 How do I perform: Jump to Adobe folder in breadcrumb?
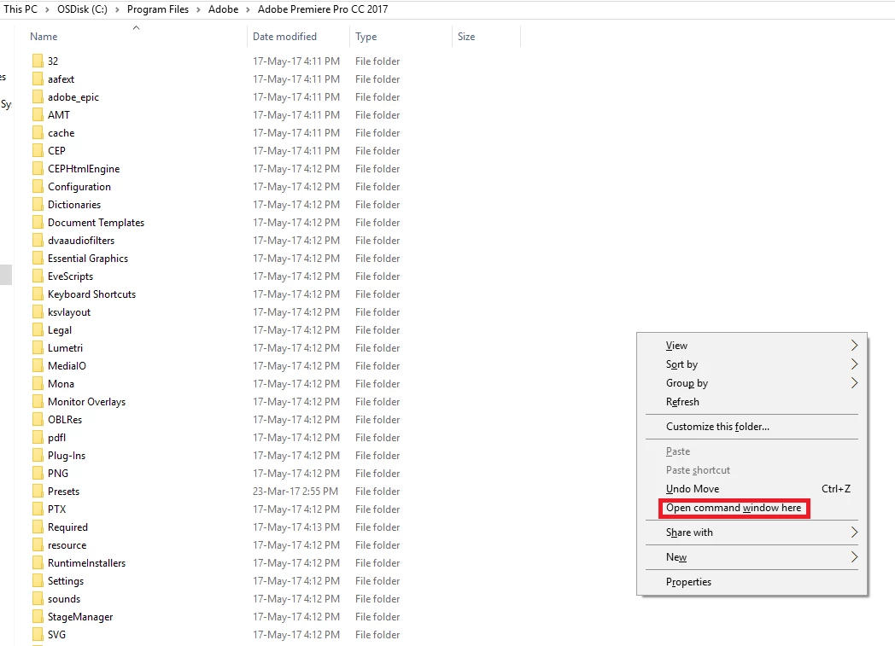point(223,9)
